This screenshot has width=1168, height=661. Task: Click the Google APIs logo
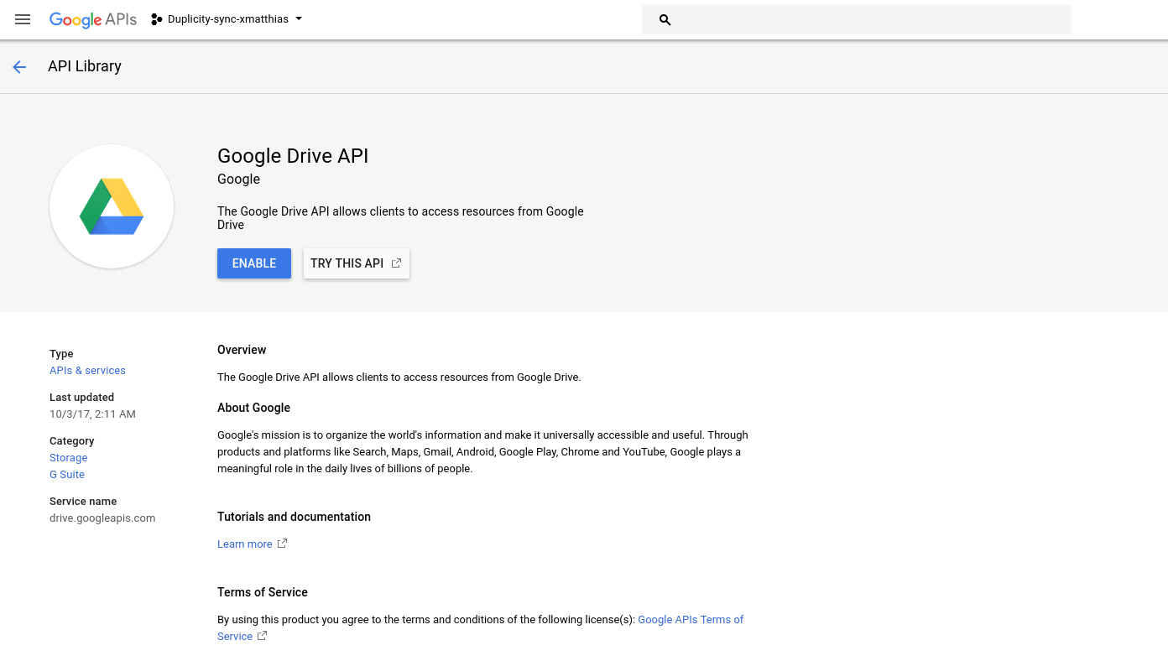(93, 19)
